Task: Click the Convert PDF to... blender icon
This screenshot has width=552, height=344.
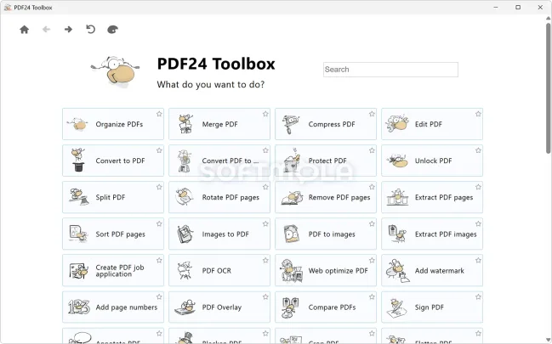Action: coord(184,161)
